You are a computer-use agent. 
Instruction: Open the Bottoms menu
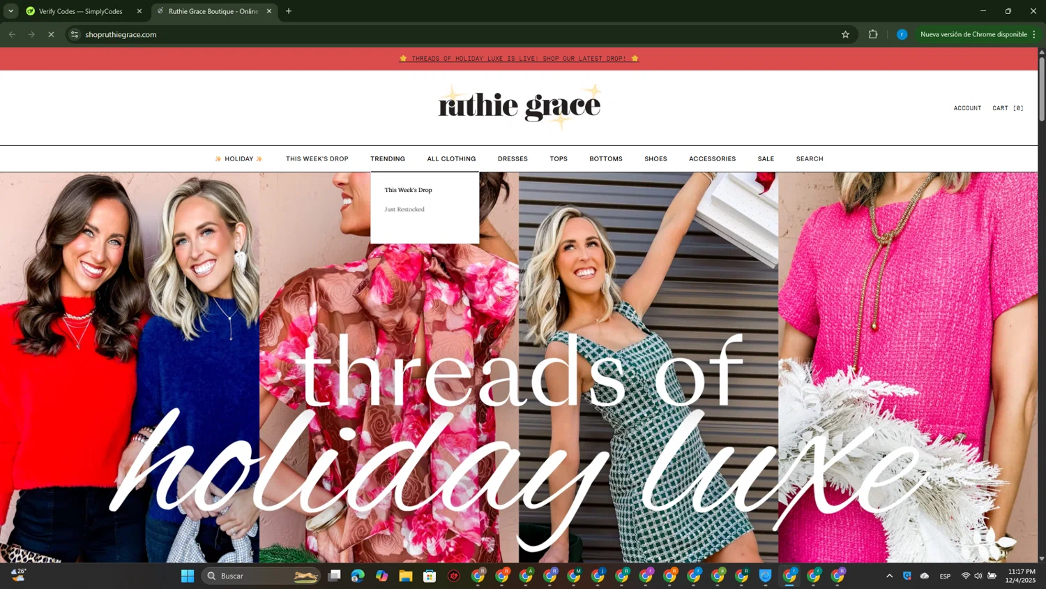[x=606, y=159]
